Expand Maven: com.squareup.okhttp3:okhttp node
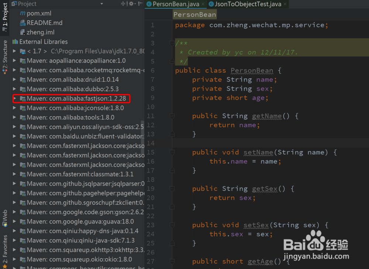The width and height of the screenshot is (369, 269). pos(15,249)
